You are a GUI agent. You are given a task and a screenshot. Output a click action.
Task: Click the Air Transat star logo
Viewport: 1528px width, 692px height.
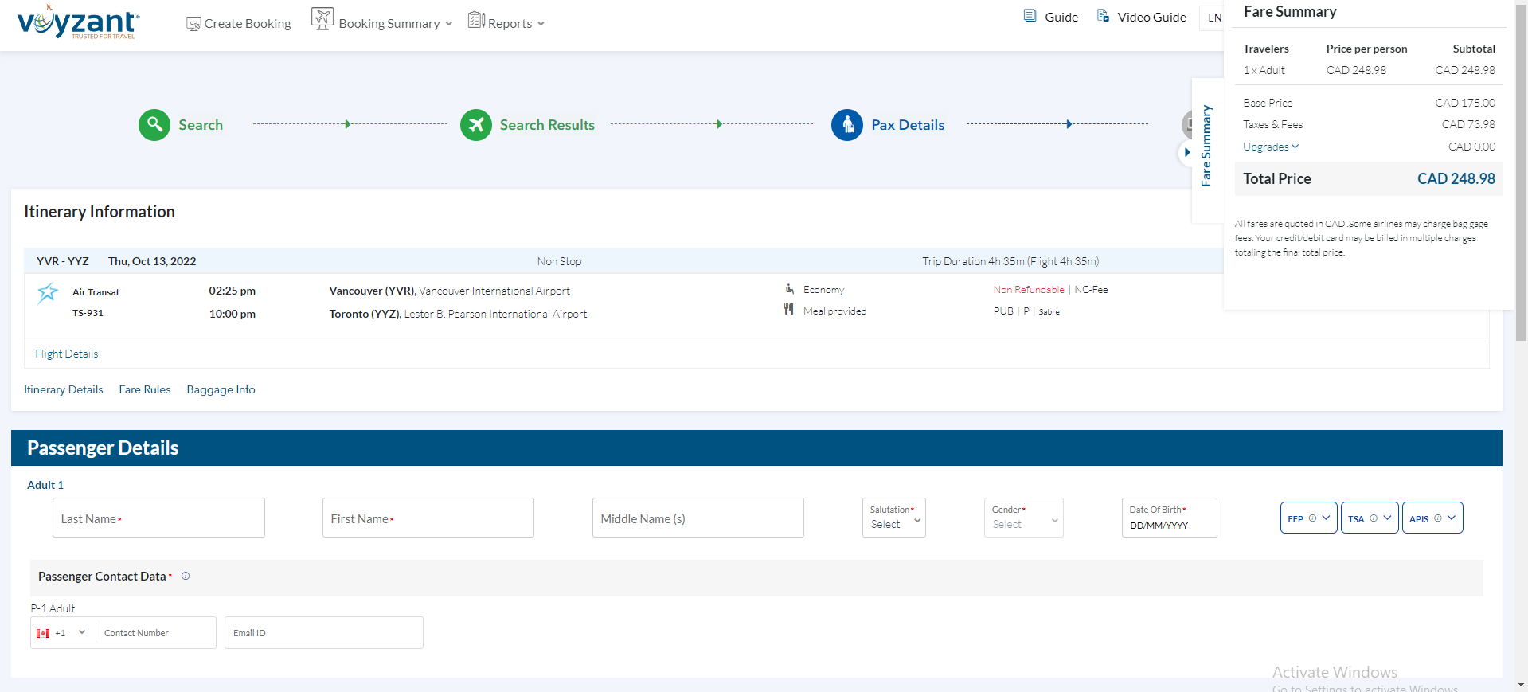[x=48, y=293]
